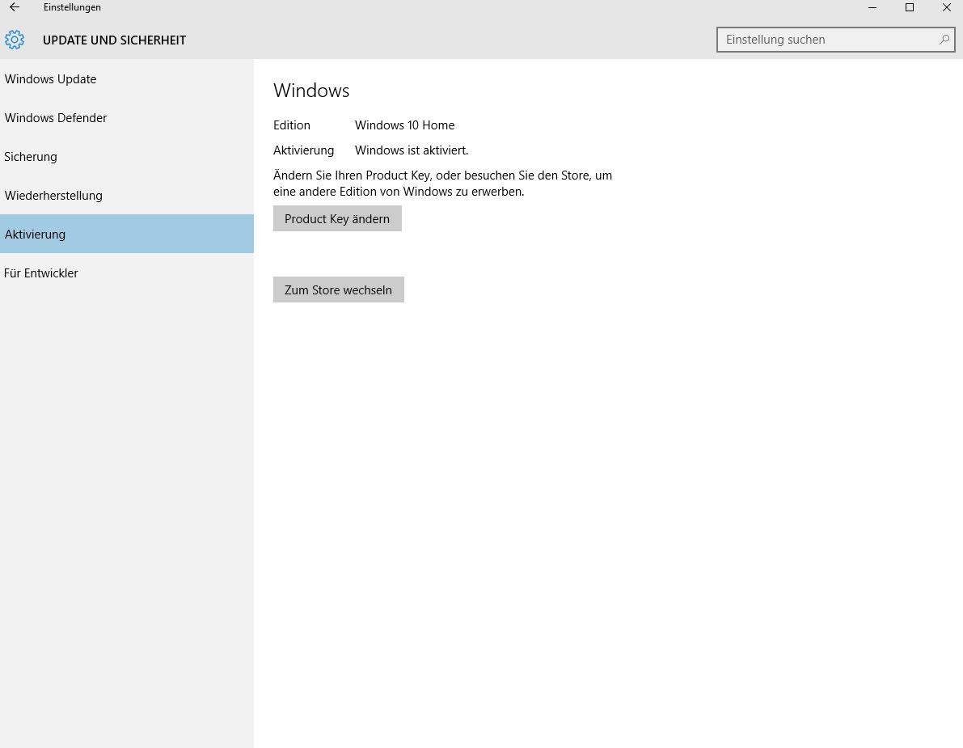The height and width of the screenshot is (748, 963).
Task: Select Sicherung in sidebar
Action: pyautogui.click(x=126, y=157)
